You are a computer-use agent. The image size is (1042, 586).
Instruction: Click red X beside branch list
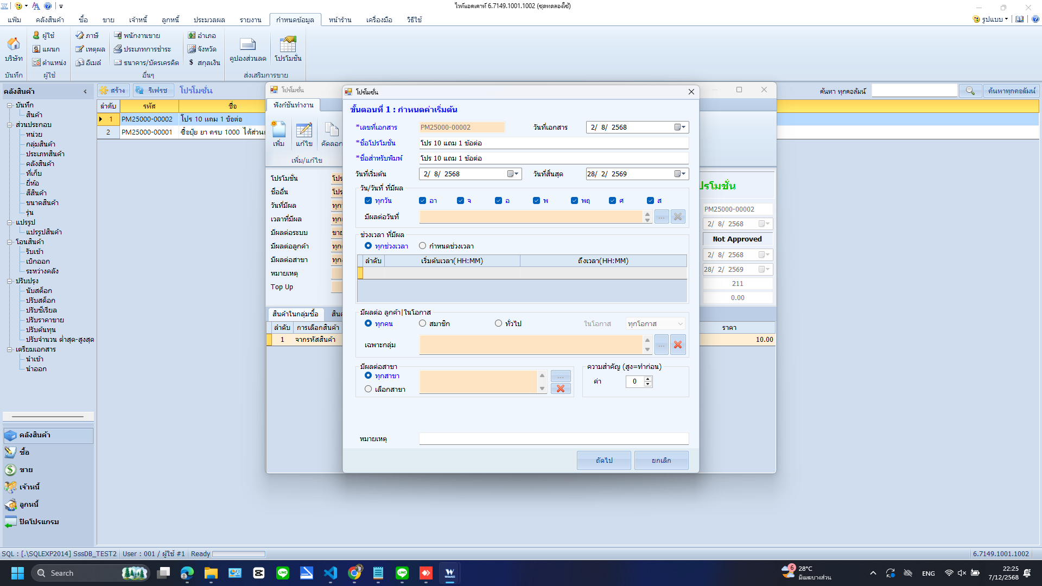point(560,388)
